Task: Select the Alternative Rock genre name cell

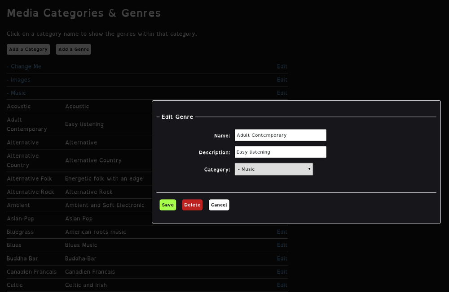Action: pyautogui.click(x=31, y=192)
